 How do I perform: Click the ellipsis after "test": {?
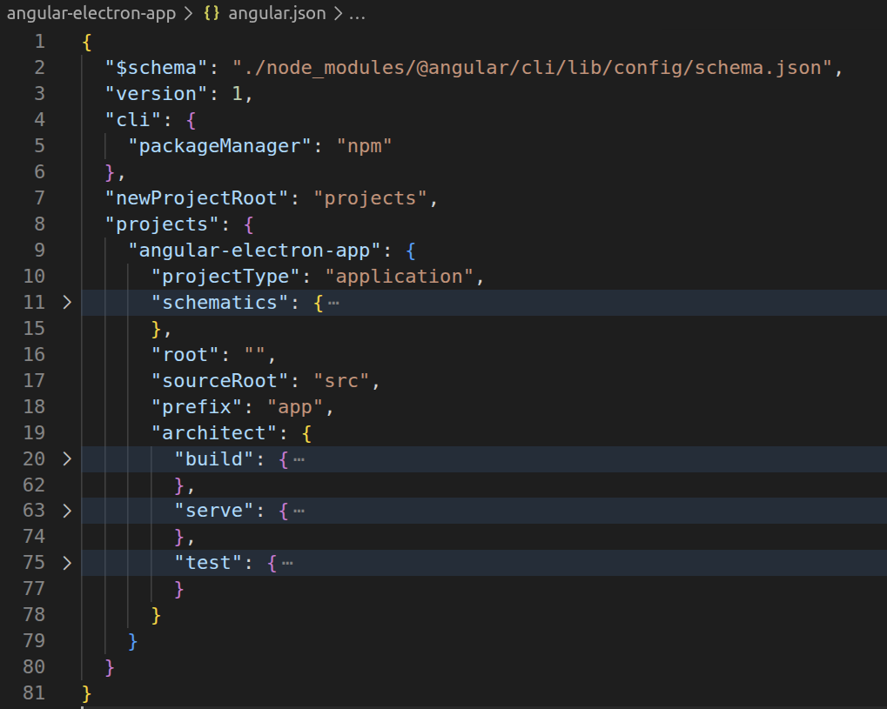[287, 564]
